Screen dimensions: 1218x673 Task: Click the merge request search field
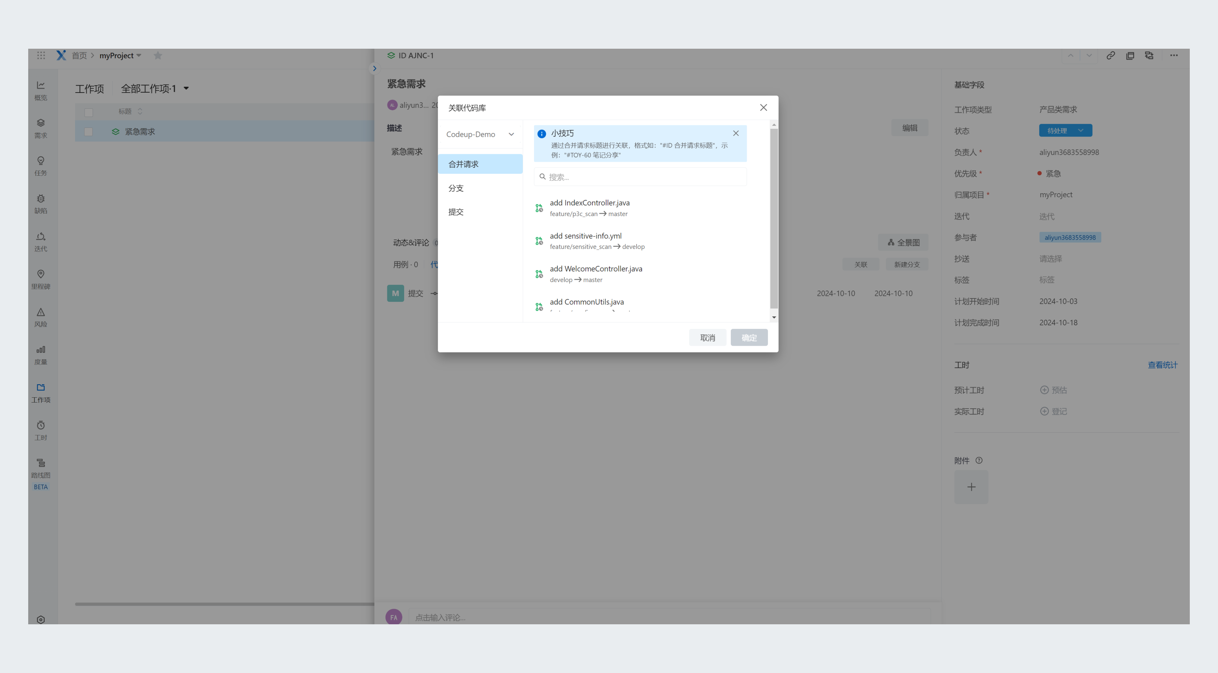point(640,177)
